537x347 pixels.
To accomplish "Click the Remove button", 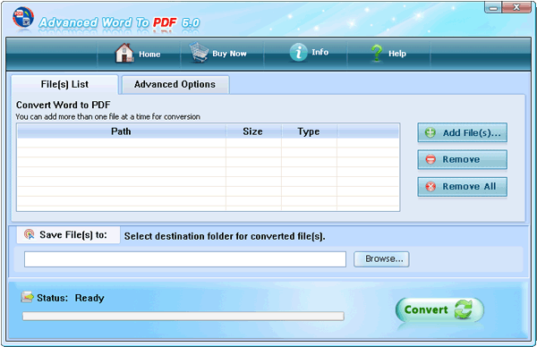I will 463,159.
